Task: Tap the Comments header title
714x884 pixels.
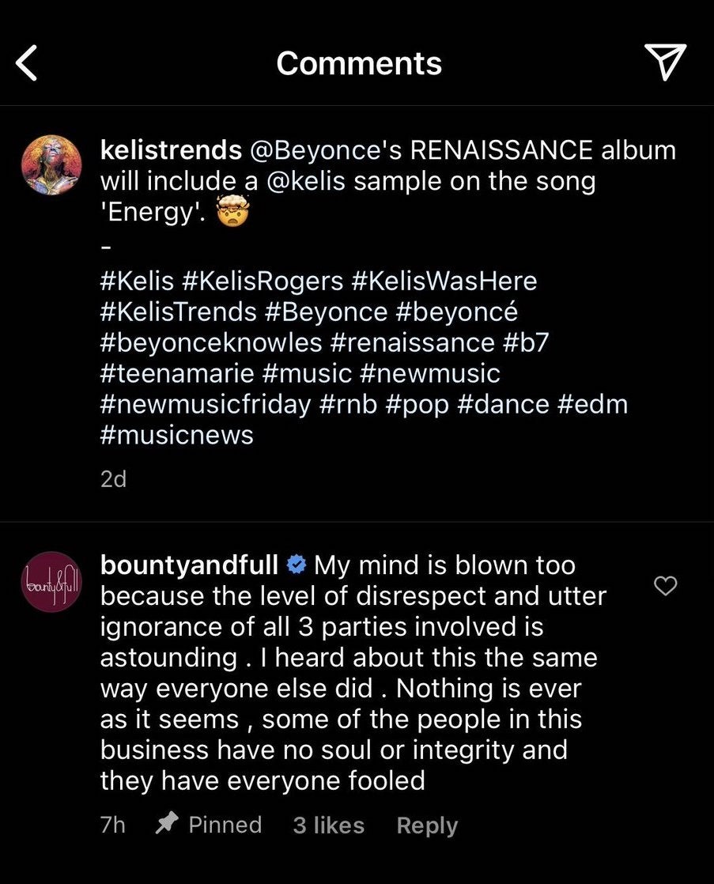Action: point(359,63)
